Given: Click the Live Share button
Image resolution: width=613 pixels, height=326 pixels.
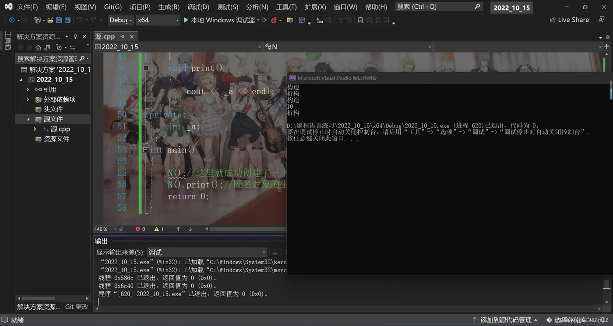Looking at the screenshot, I should (x=569, y=20).
